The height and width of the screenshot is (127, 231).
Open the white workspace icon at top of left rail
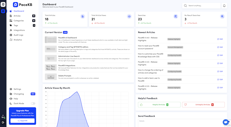click(x=3, y=4)
